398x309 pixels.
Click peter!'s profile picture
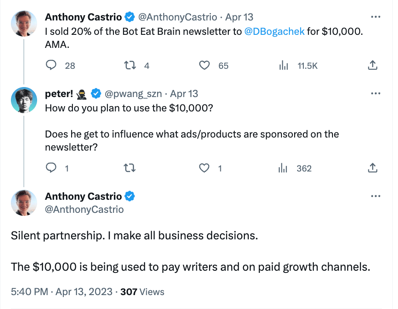(x=23, y=99)
